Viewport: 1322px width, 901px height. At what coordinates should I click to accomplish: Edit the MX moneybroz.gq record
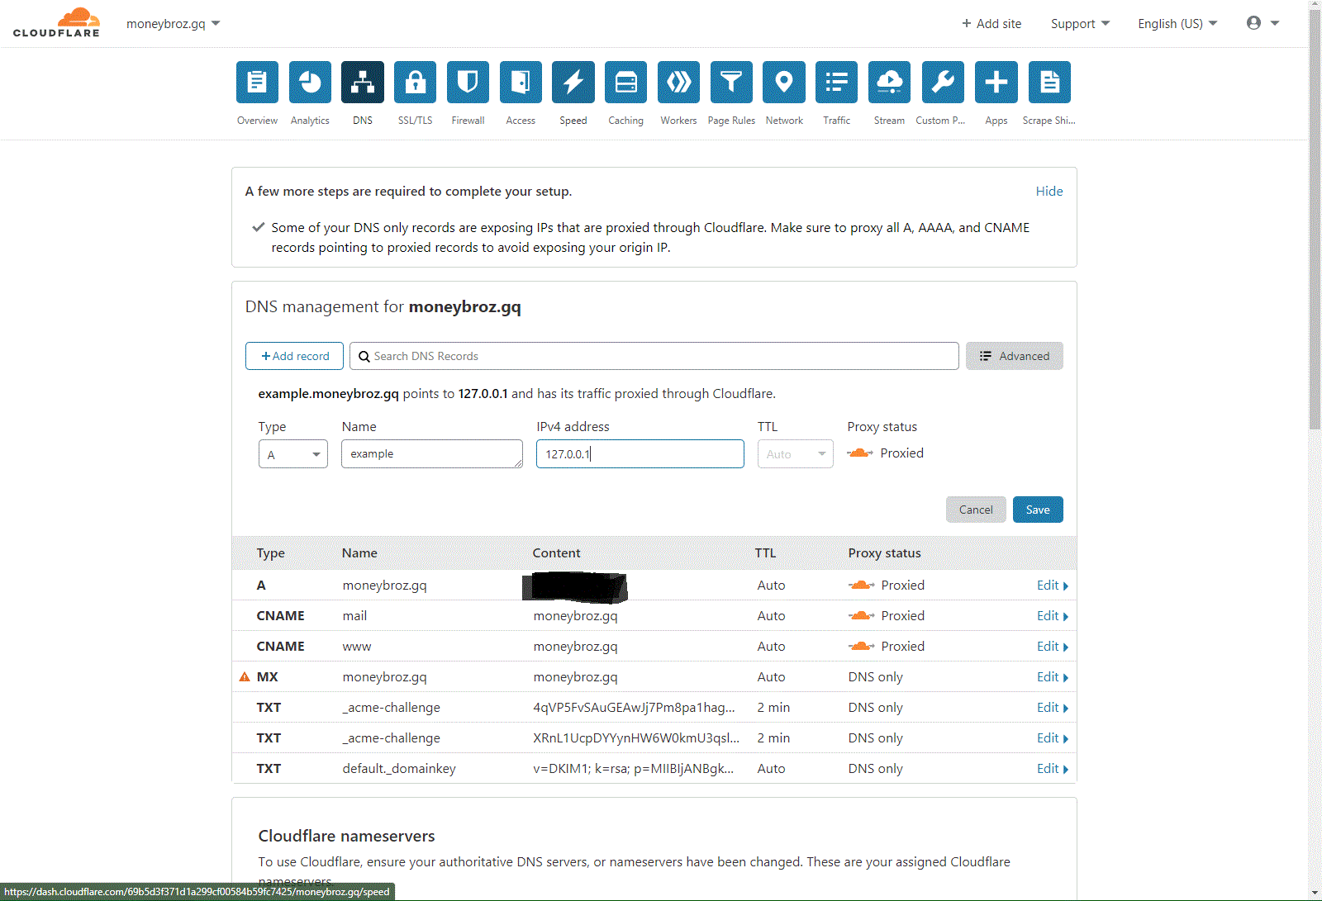(x=1052, y=676)
